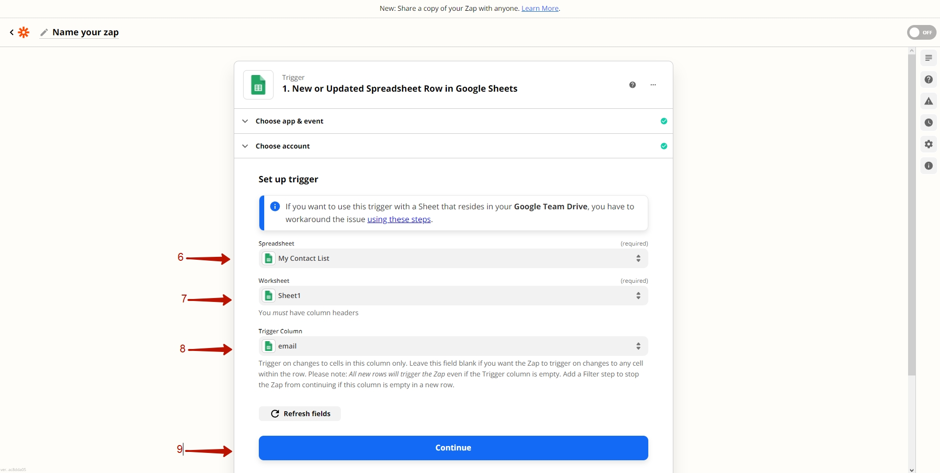
Task: Open the history clock icon in sidebar
Action: pos(928,123)
